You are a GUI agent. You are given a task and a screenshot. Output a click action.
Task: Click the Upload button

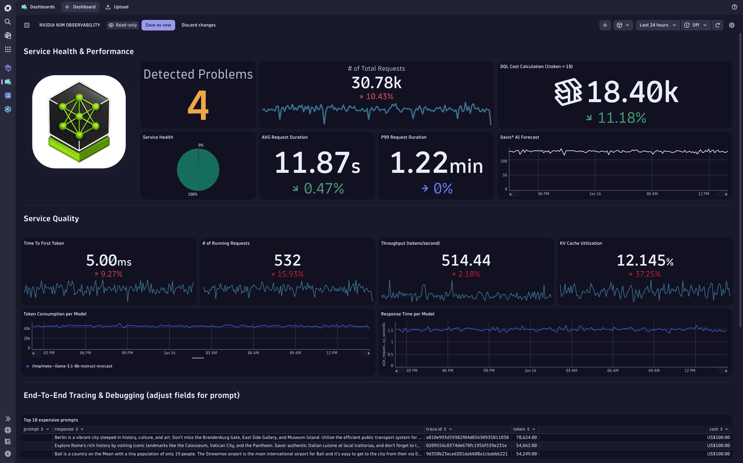pos(117,7)
